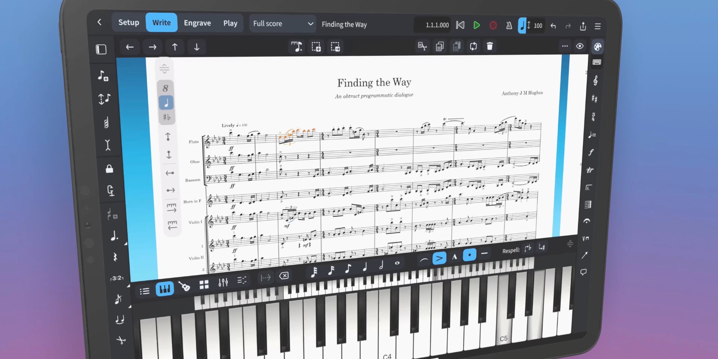Click the red Record button
Screen dimensions: 718x359
coord(493,26)
